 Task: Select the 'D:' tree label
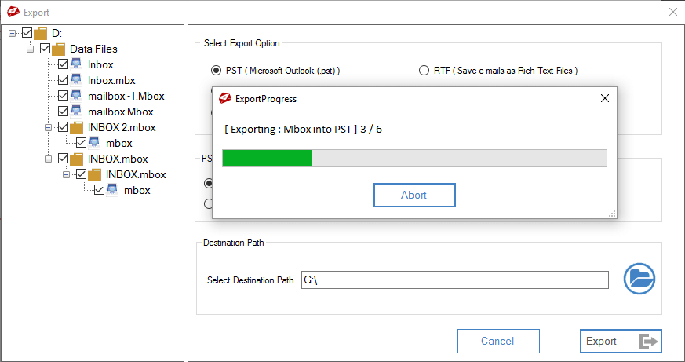57,33
